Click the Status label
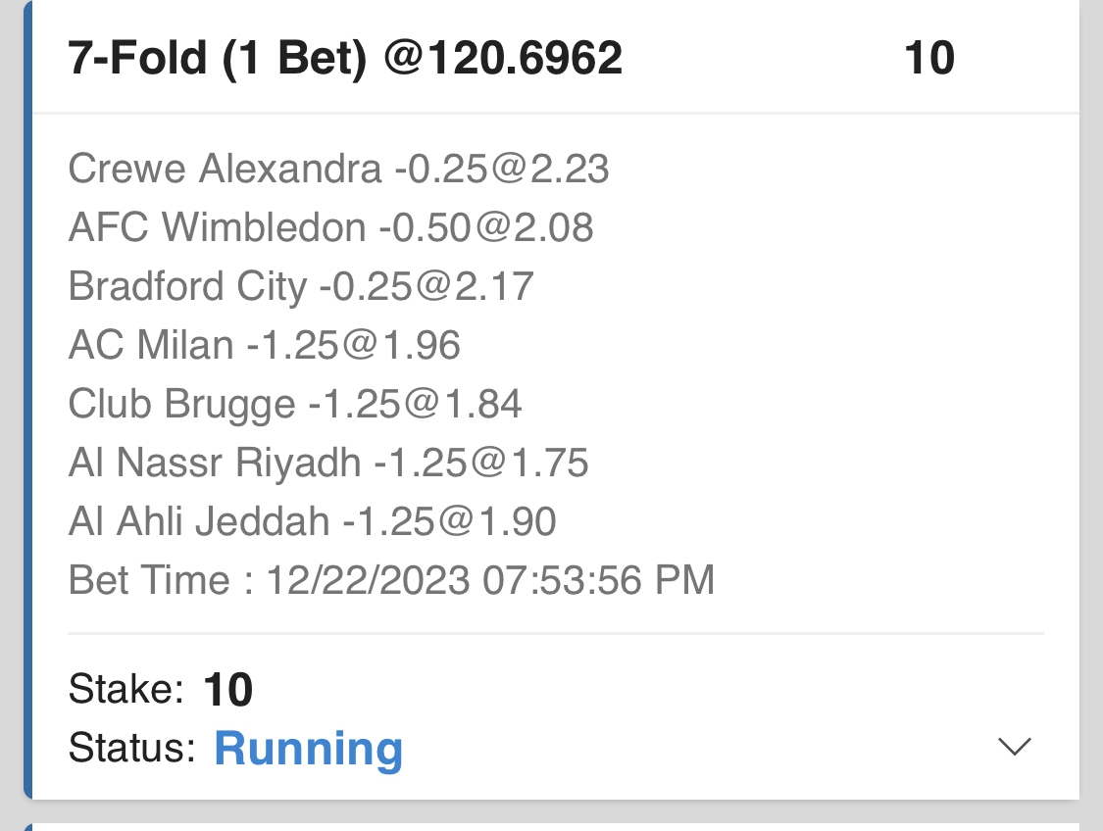This screenshot has width=1103, height=831. click(132, 749)
